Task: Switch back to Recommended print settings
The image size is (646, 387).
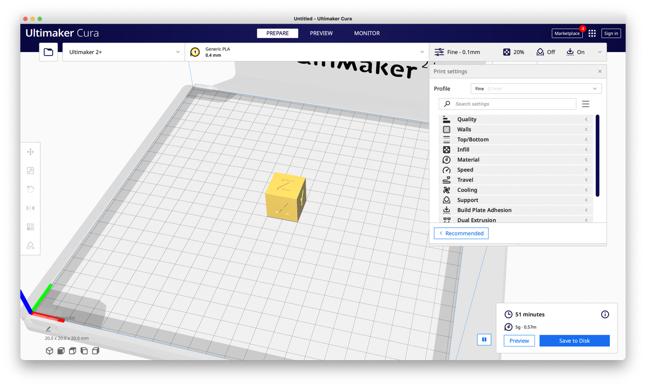Action: (x=461, y=233)
